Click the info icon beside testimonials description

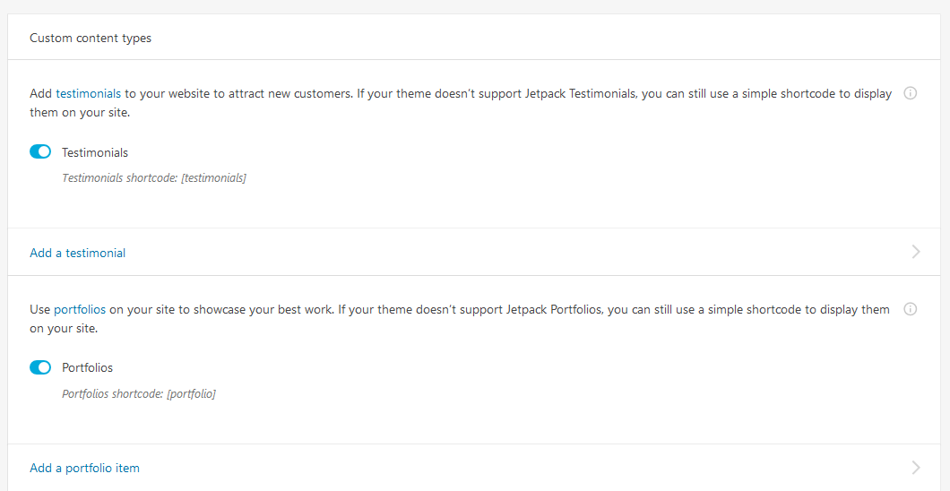pos(911,93)
